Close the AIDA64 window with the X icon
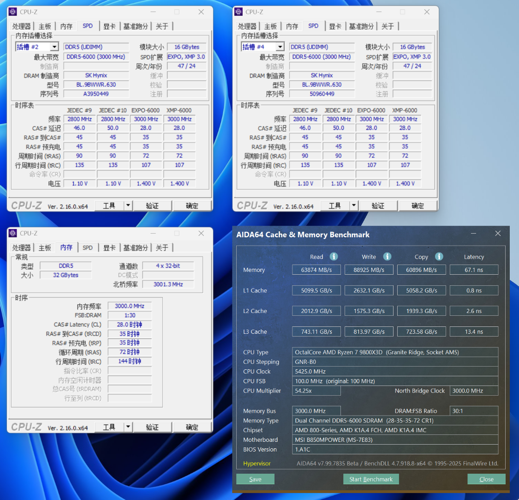 point(498,234)
